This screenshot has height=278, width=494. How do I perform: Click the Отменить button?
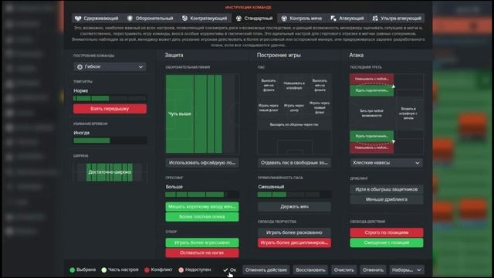pos(373,270)
